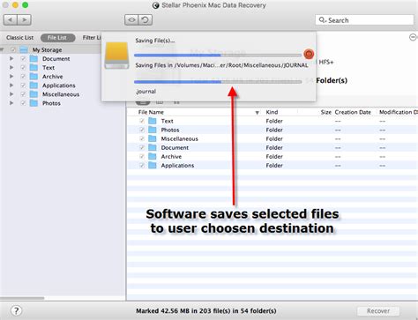Click the Applications folder icon in sidebar

[x=34, y=86]
